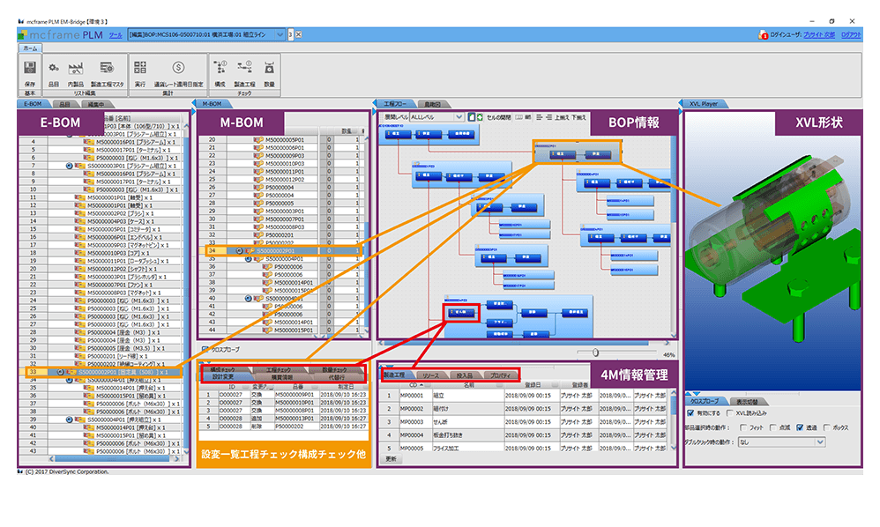Close the current BOP document with the X
Image resolution: width=880 pixels, height=527 pixels.
pyautogui.click(x=299, y=34)
